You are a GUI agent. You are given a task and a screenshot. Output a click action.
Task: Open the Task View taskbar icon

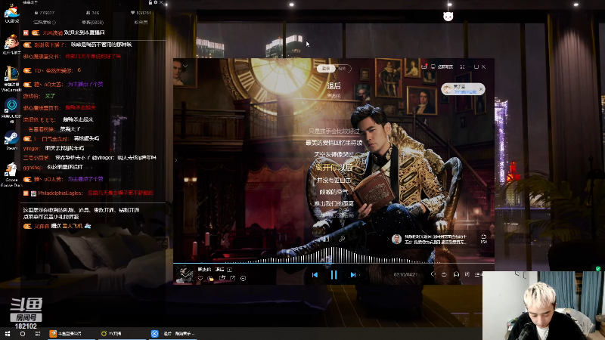37,333
